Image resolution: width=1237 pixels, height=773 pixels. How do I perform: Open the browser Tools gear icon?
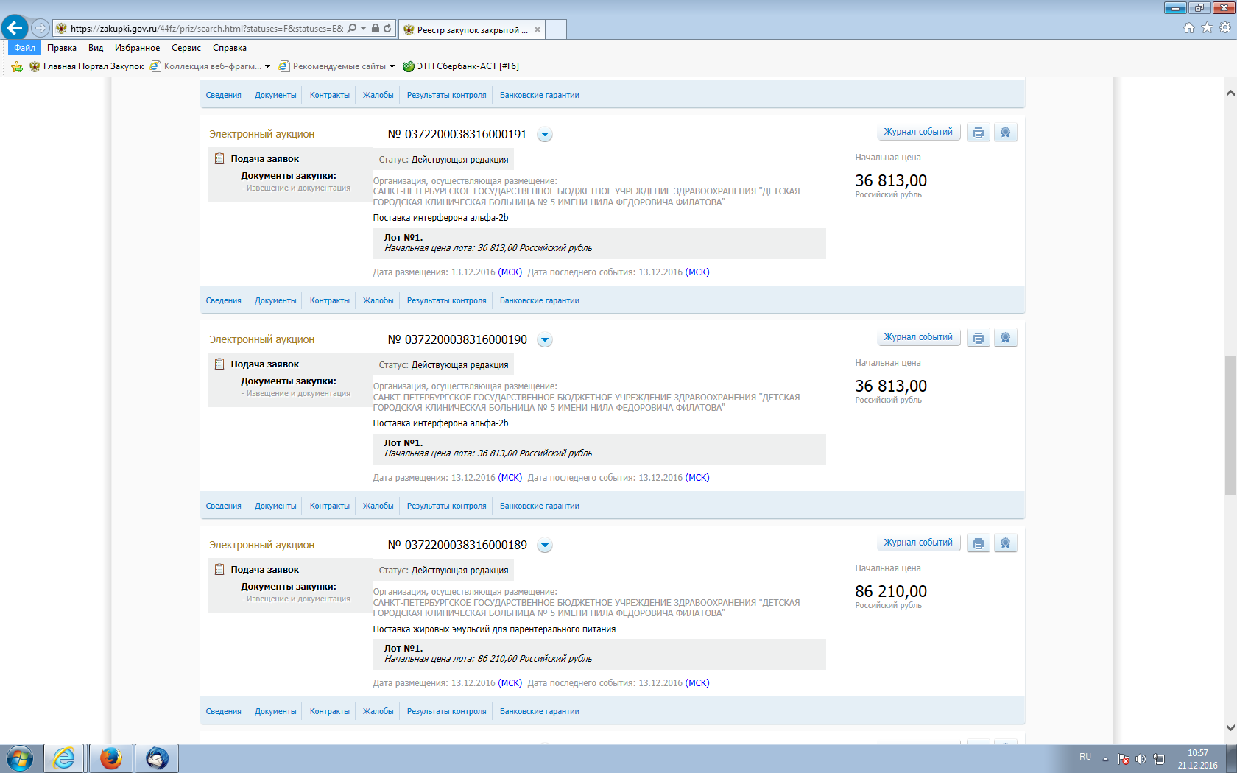point(1225,28)
